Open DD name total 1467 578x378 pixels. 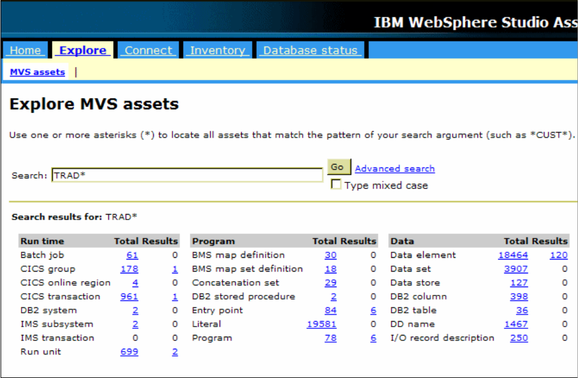click(516, 324)
